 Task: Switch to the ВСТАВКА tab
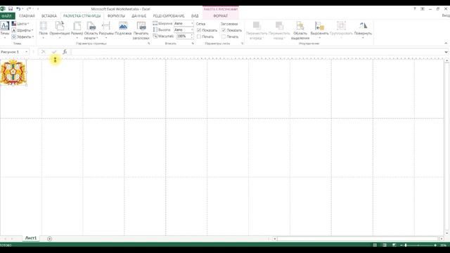(x=49, y=15)
